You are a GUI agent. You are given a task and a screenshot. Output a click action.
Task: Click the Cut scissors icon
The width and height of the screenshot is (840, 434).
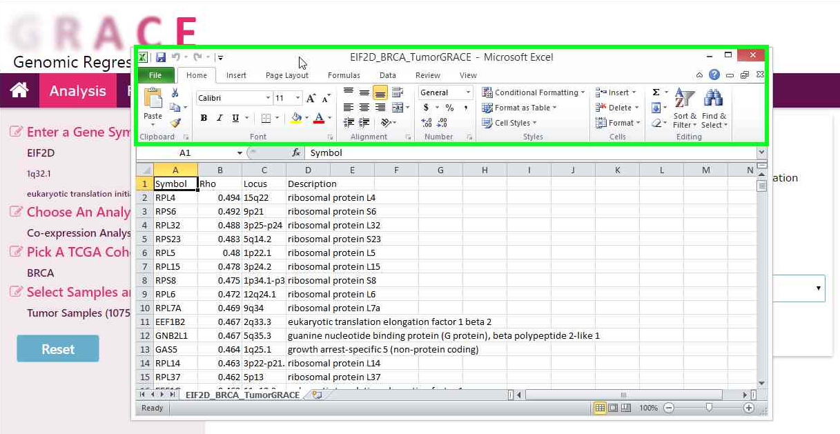[x=175, y=92]
